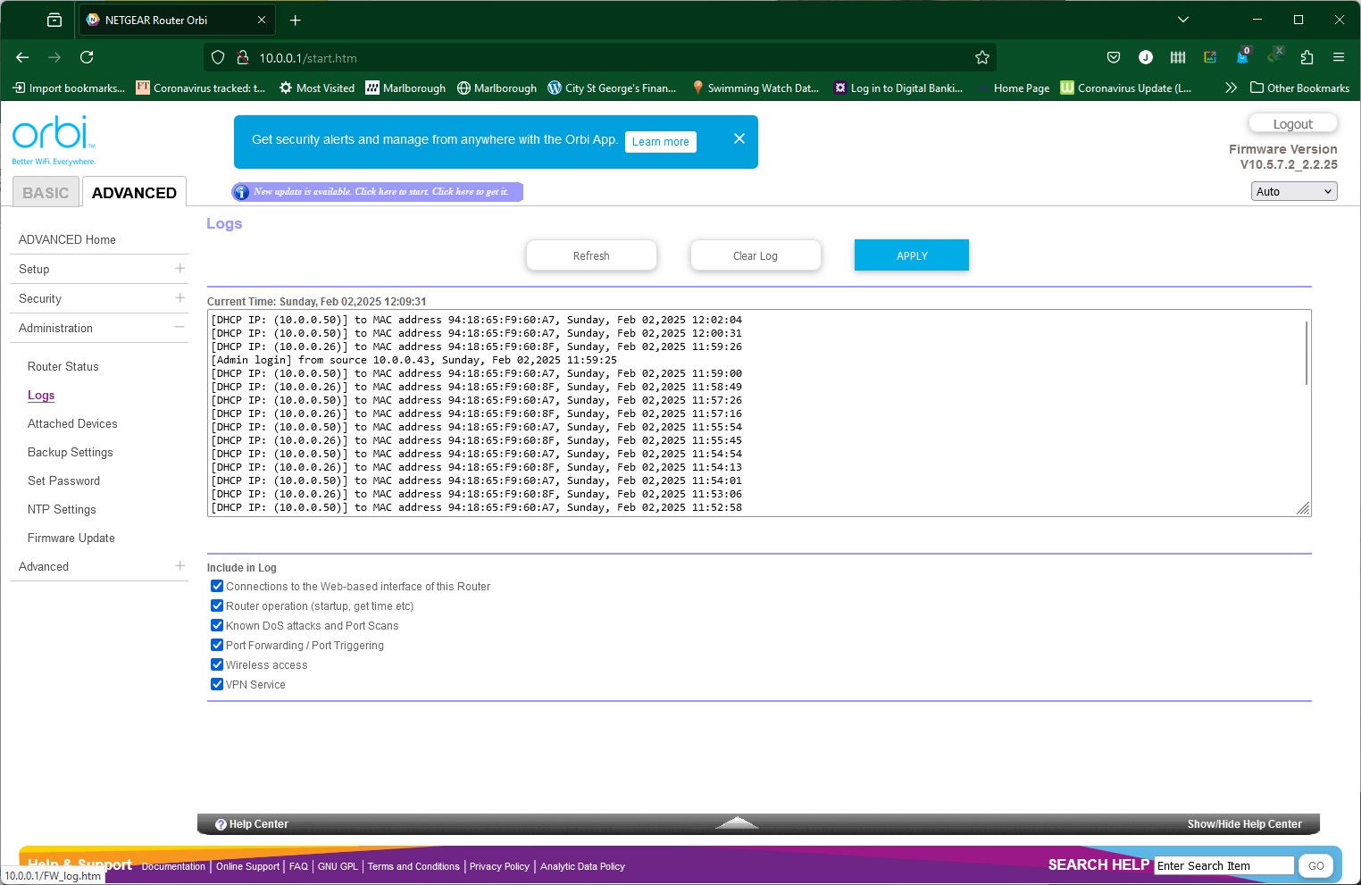Open Attached Devices in the sidebar
Screen dimensions: 1361x885
click(x=72, y=424)
